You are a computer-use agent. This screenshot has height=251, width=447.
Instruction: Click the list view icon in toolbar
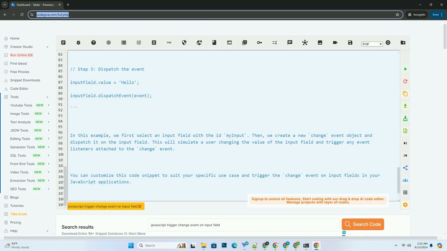[x=124, y=43]
